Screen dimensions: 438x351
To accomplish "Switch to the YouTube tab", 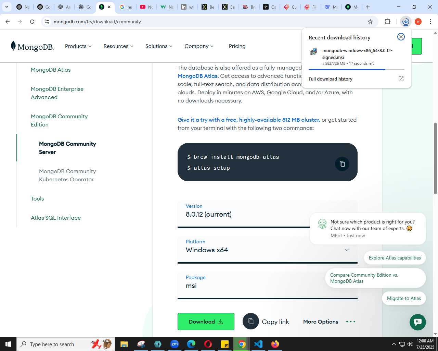I will pyautogui.click(x=146, y=7).
